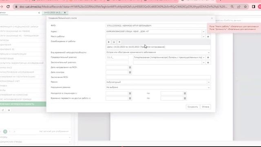The height and width of the screenshot is (147, 261).
Task: Click the Сохранить button
Action: pos(192,107)
